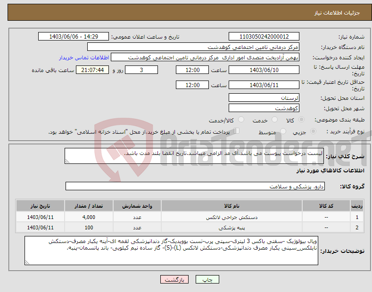Click the unit عدد in row 1
This screenshot has height=292, width=372.
point(137,217)
